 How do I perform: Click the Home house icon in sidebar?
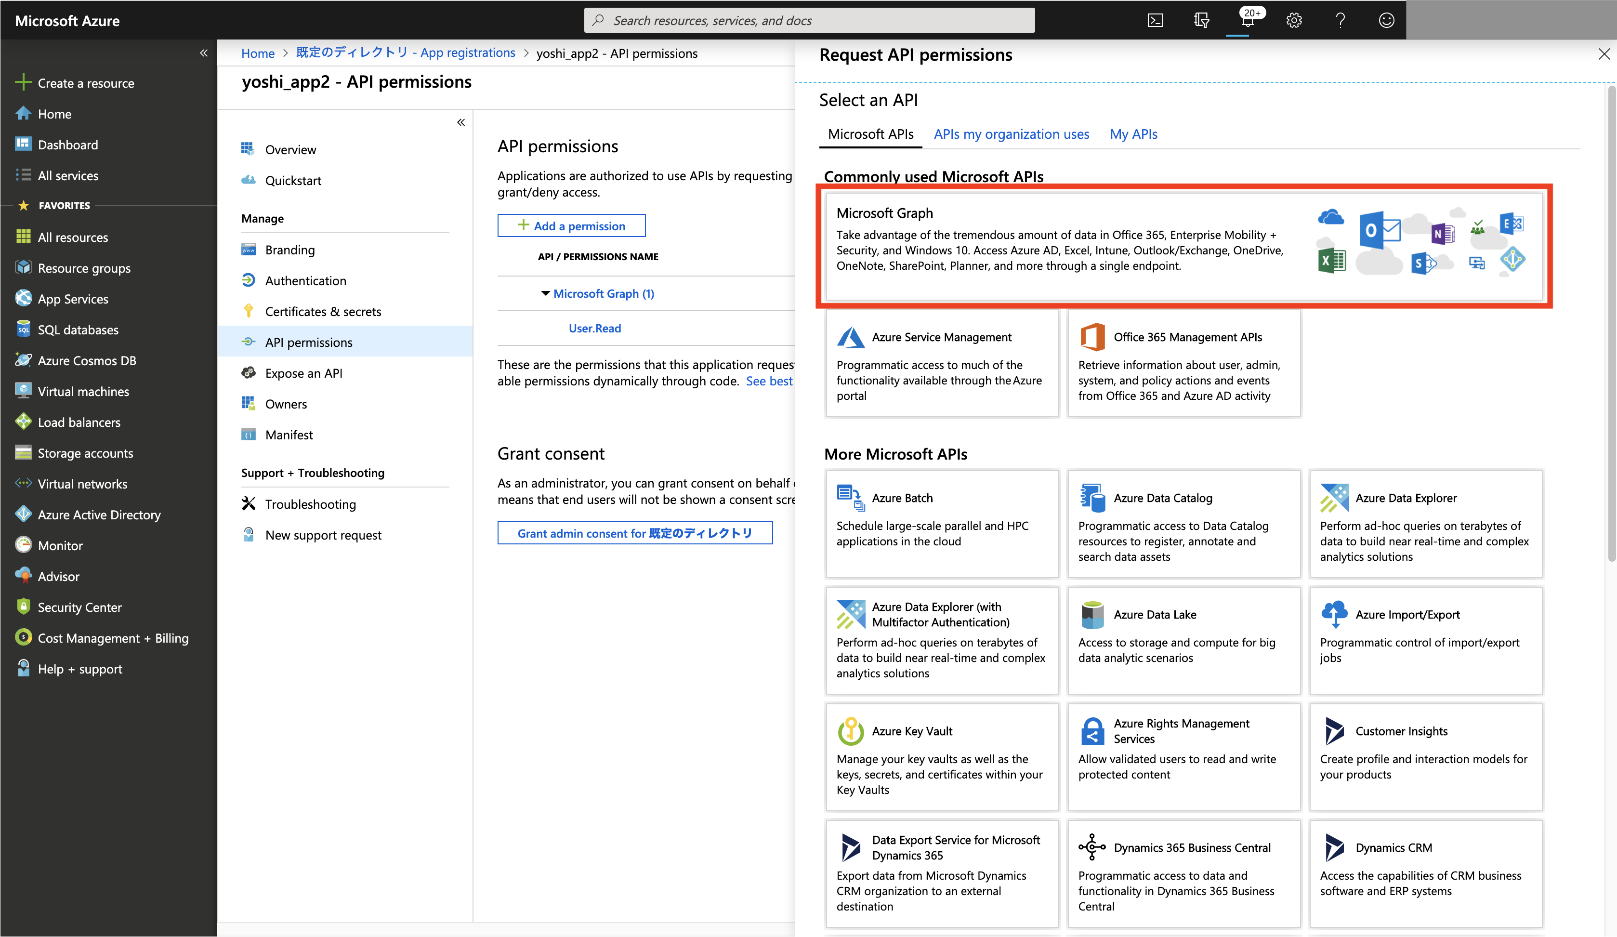[23, 114]
